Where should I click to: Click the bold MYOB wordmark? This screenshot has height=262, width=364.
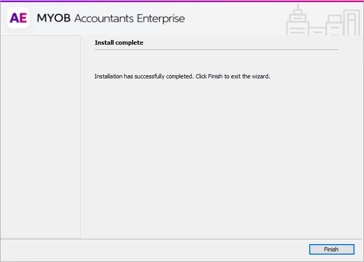tap(53, 18)
